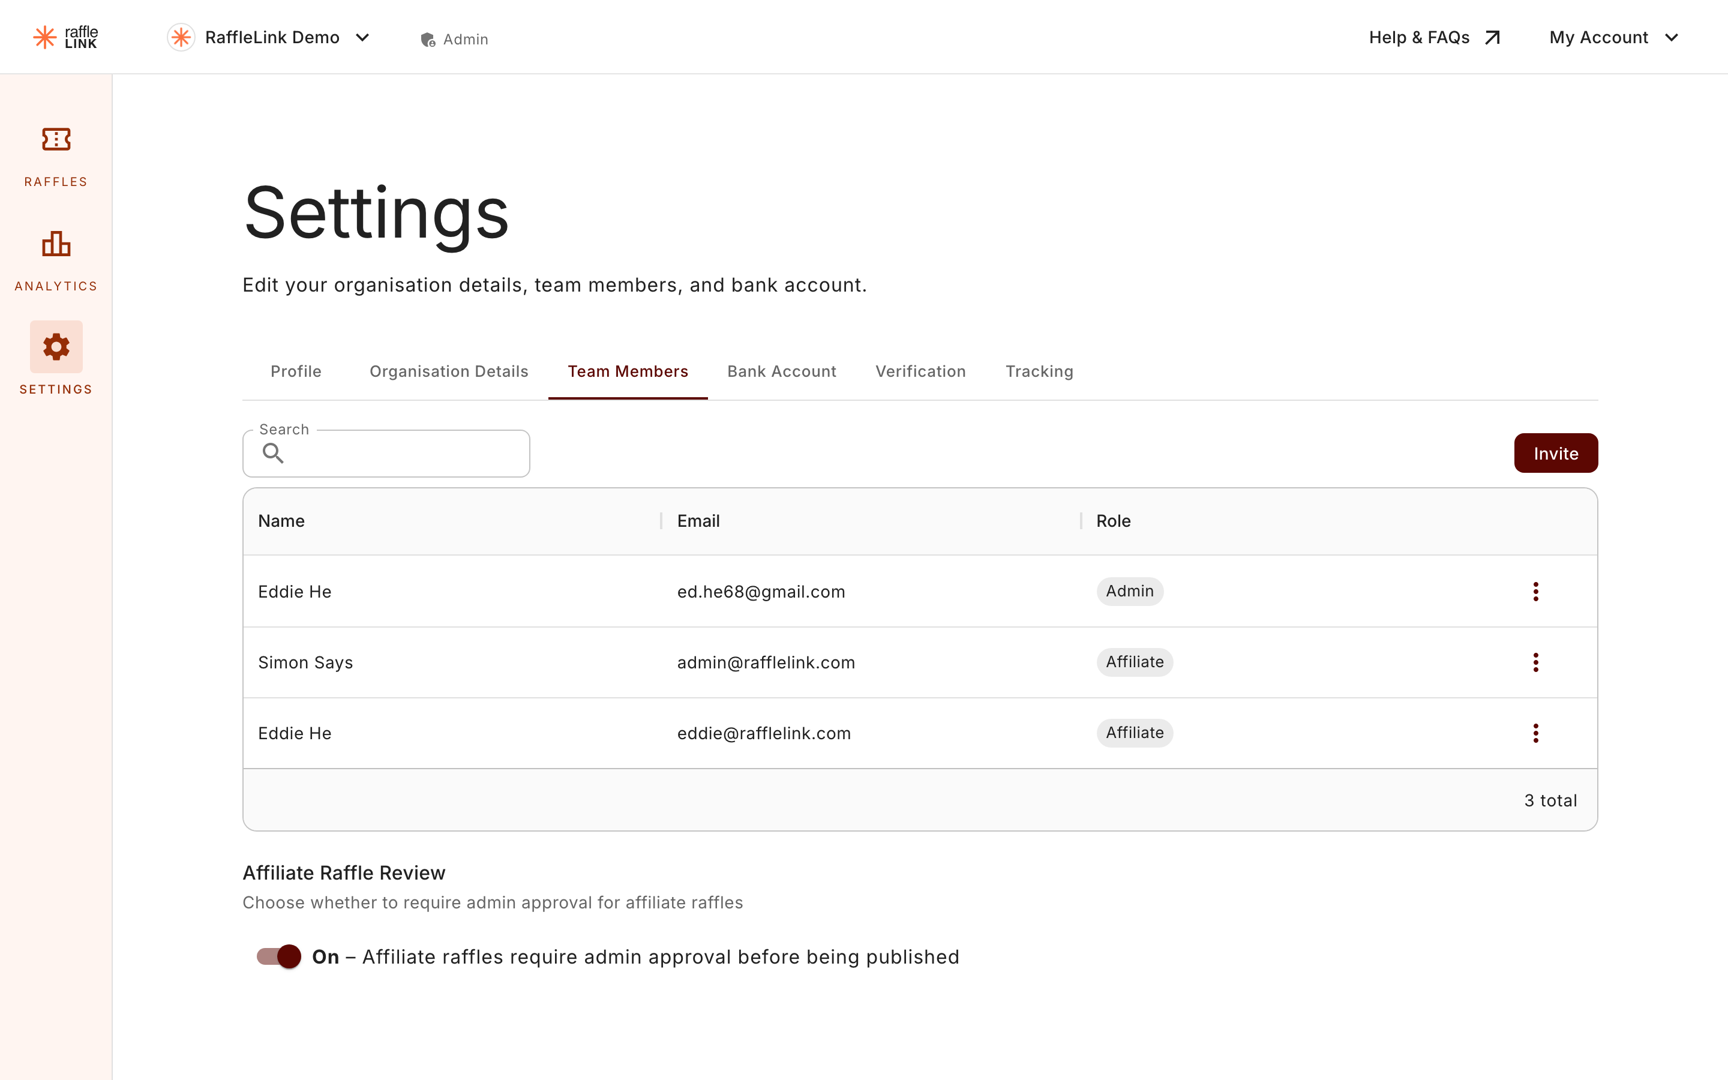
Task: Click the Eddie He name in eddie@rafflelink.com row
Action: click(294, 733)
